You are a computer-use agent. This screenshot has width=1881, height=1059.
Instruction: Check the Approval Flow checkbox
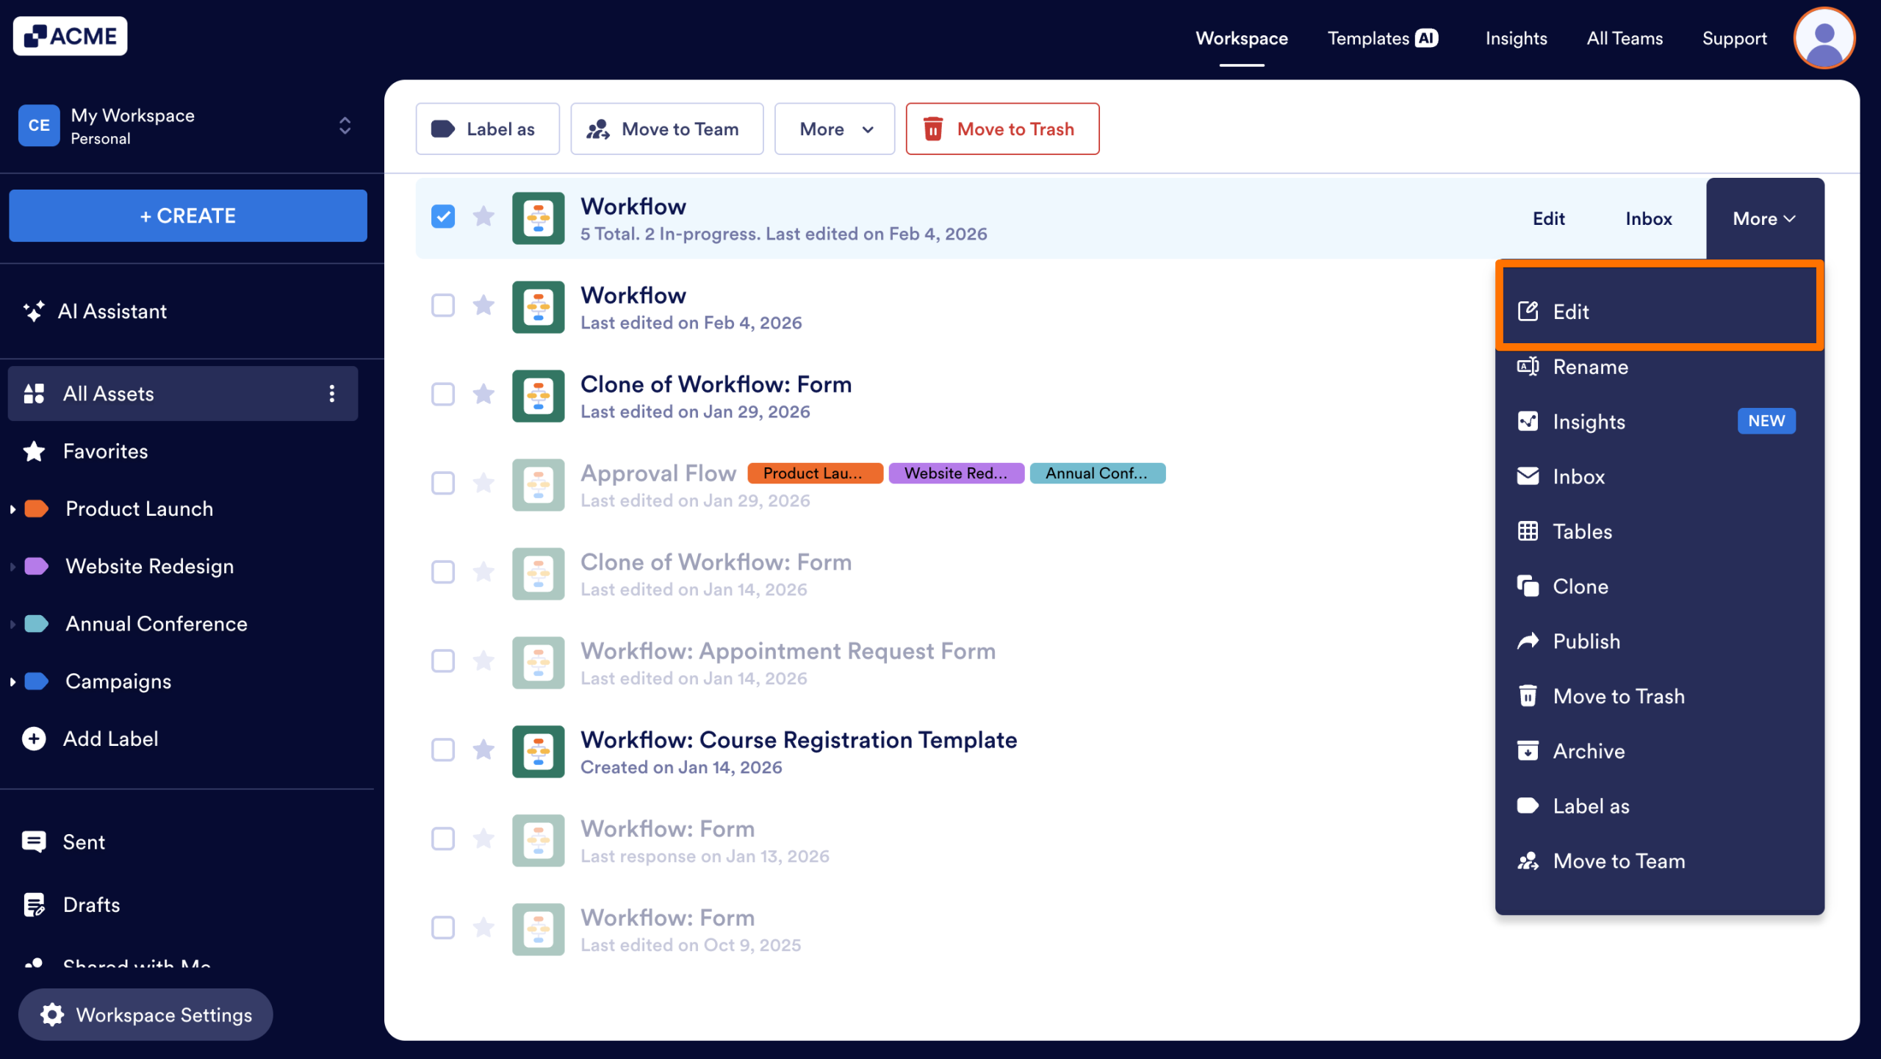(443, 483)
